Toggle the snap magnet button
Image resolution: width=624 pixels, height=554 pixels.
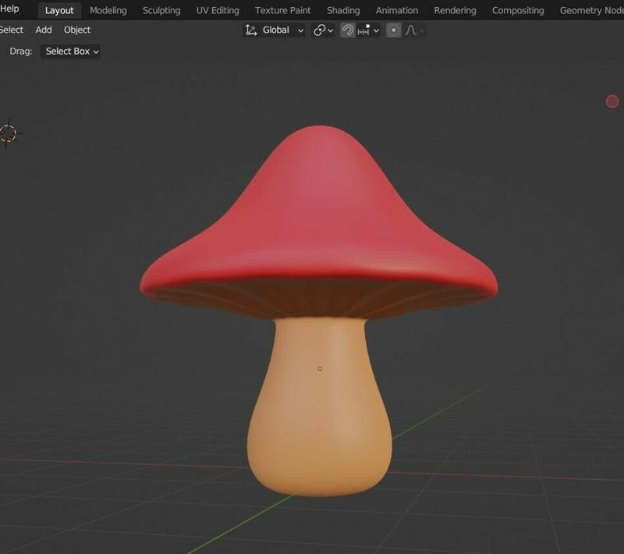tap(347, 30)
